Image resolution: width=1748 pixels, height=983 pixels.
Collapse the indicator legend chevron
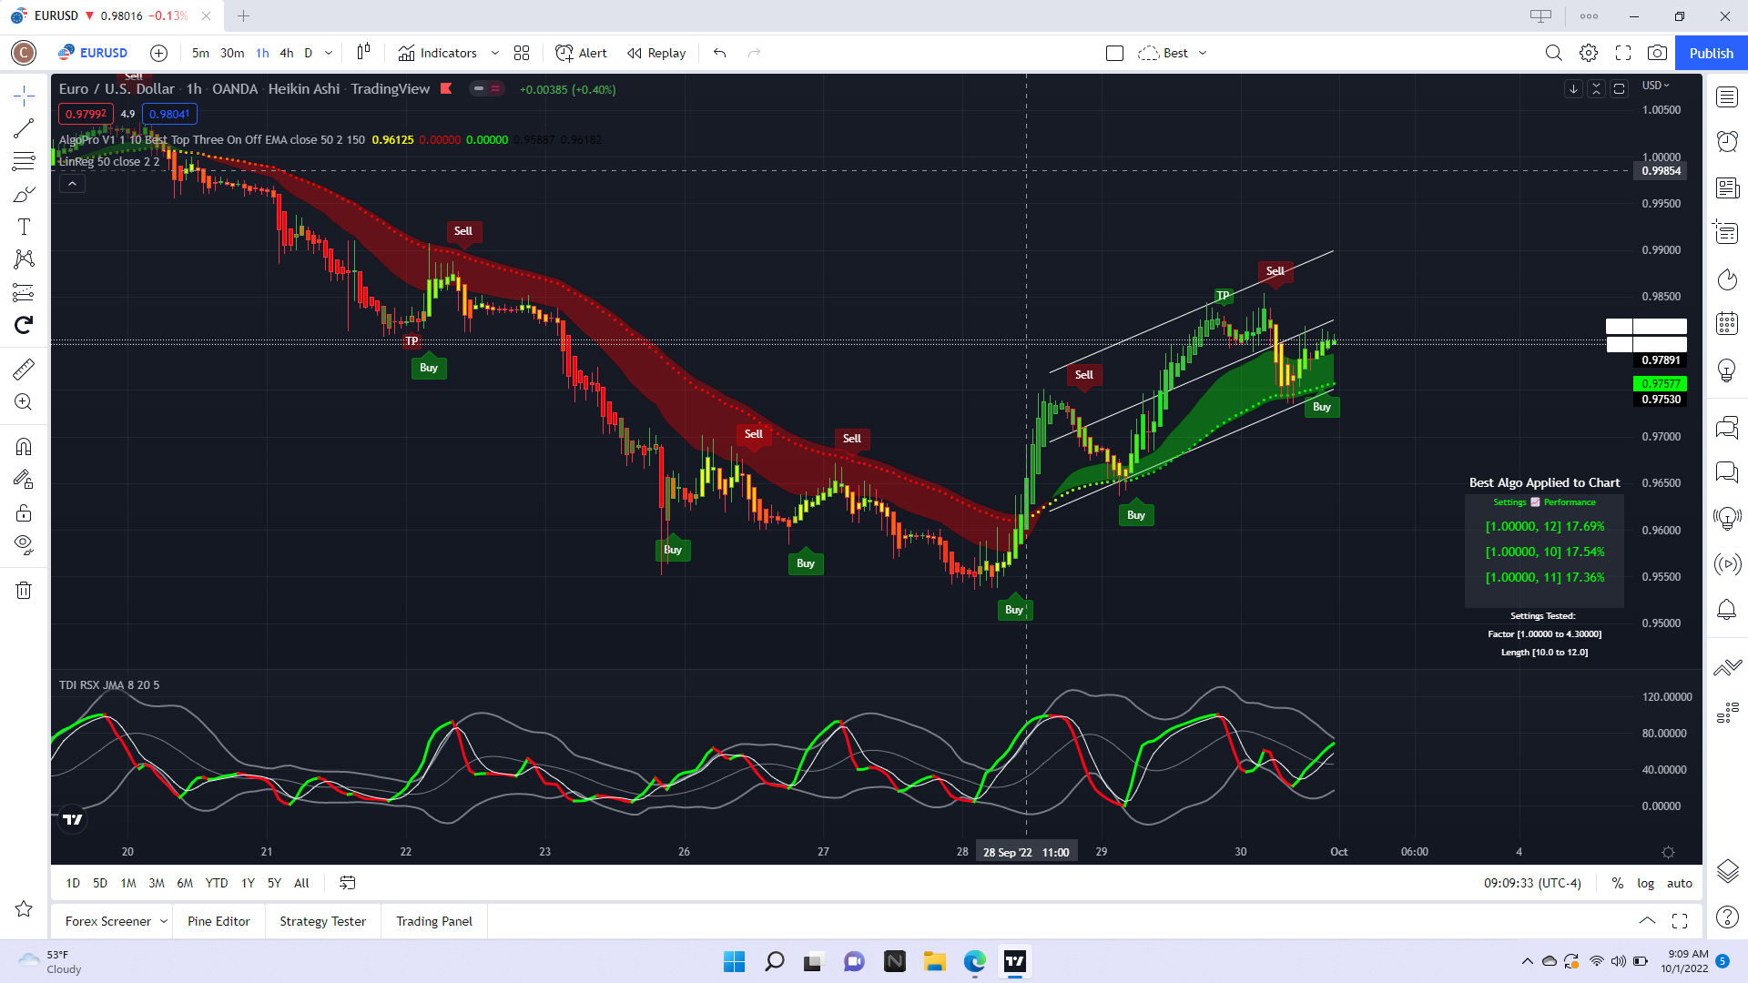(x=72, y=184)
